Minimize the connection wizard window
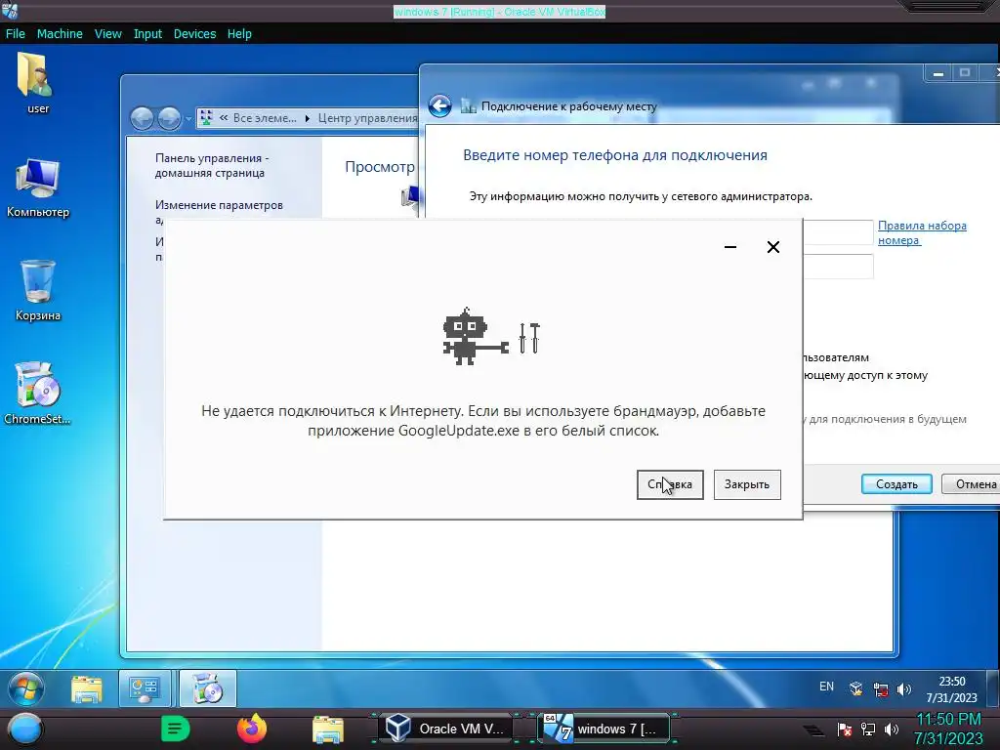The image size is (1000, 750). tap(938, 74)
